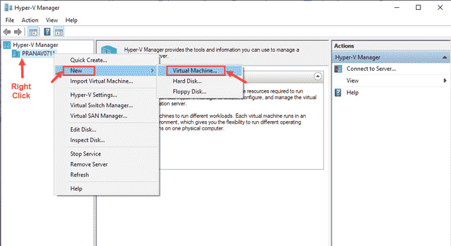Choose Inspect Disk from context menu

[x=106, y=140]
